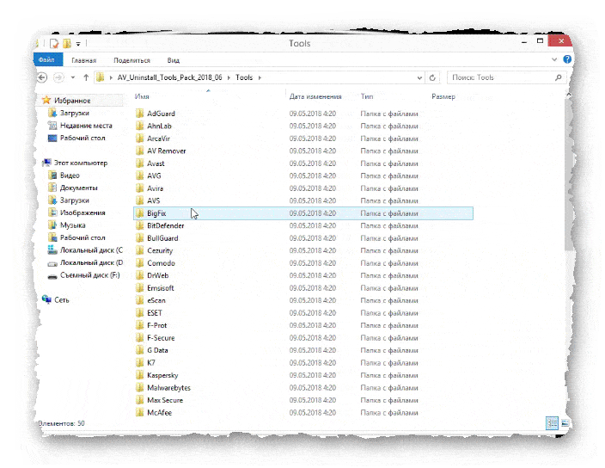Open Загрузки under Избранное

pos(75,113)
